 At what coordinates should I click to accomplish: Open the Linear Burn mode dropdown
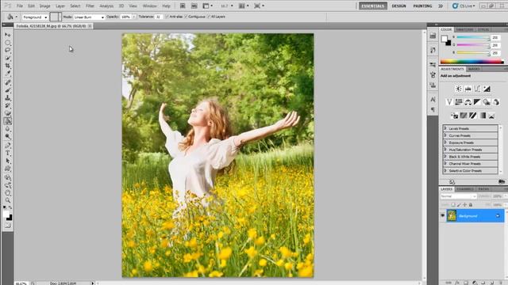89,17
